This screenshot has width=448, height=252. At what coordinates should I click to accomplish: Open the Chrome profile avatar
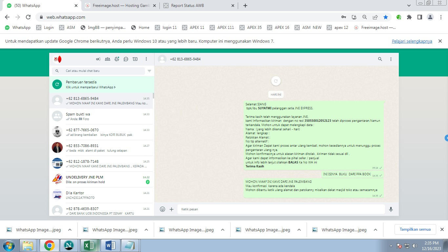pos(430,17)
